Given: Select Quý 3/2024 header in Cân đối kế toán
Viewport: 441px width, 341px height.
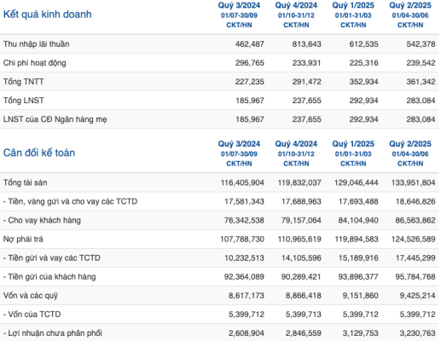Looking at the screenshot, I should click(239, 144).
